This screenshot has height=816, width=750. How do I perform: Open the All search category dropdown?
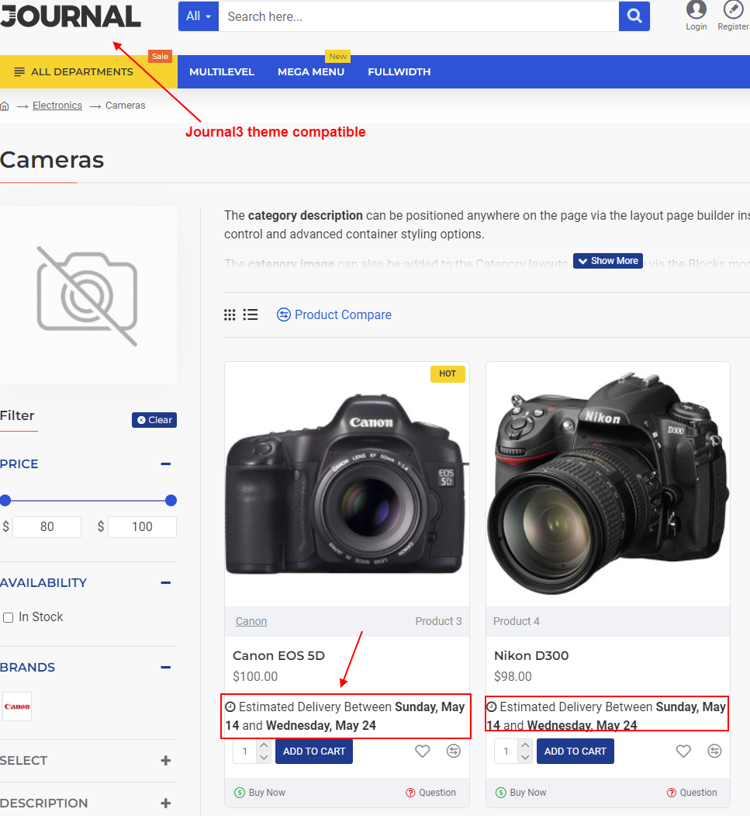(199, 16)
